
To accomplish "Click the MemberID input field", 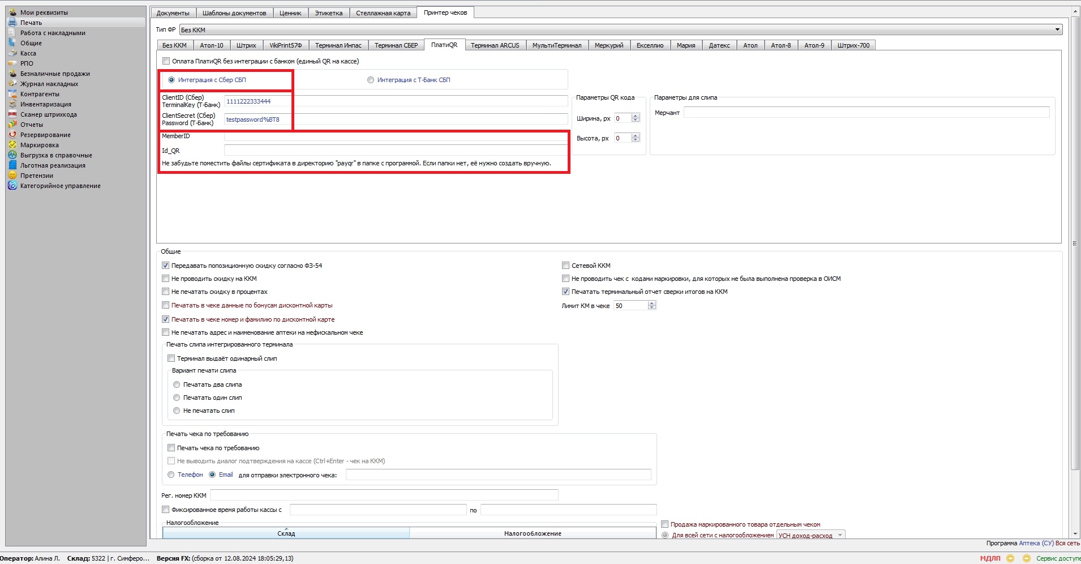I will [396, 136].
